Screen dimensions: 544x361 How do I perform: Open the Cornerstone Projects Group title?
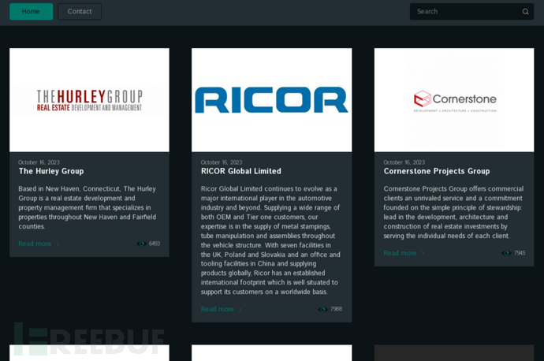437,171
